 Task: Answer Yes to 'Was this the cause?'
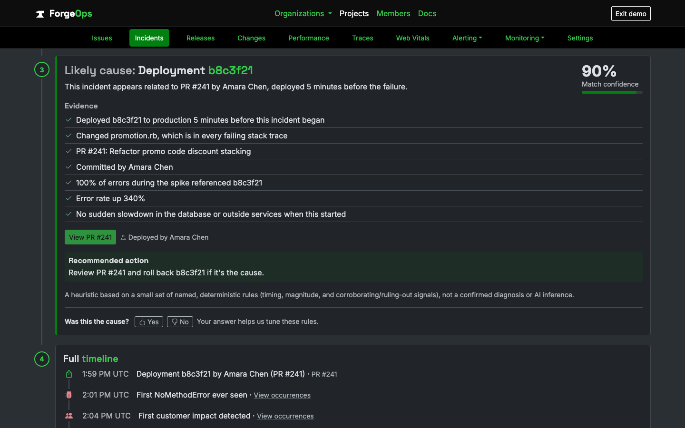(x=149, y=322)
